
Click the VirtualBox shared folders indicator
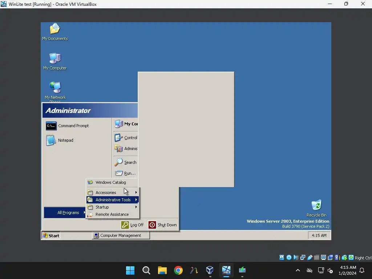click(316, 258)
